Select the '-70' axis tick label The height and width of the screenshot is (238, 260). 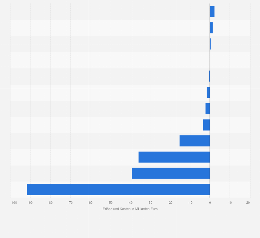tap(70, 203)
